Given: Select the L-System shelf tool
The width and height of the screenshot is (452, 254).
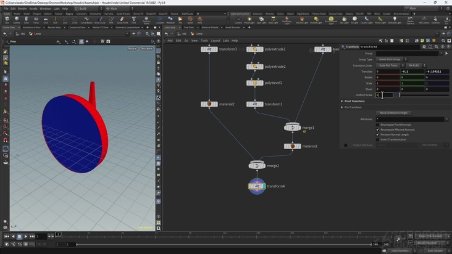Looking at the screenshot, I should click(159, 20).
